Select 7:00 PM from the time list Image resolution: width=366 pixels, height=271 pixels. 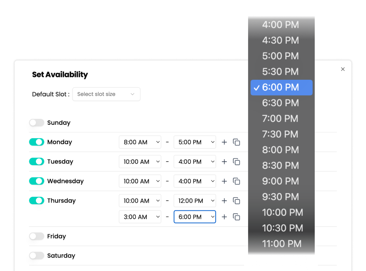click(280, 119)
